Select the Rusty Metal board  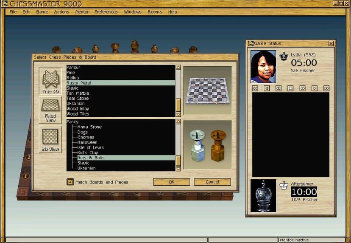point(121,83)
